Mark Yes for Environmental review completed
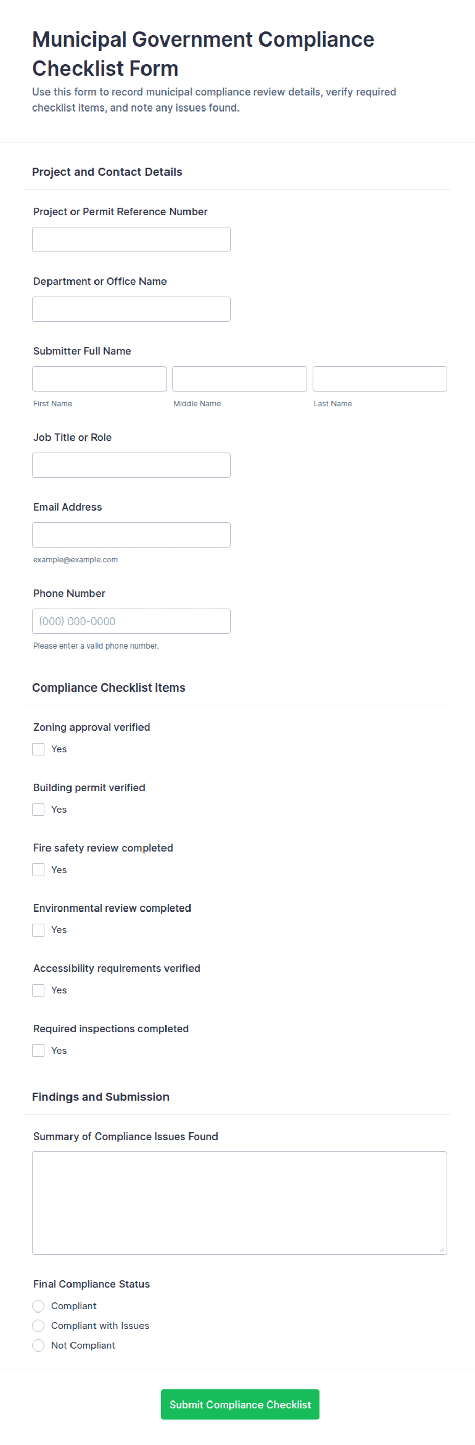This screenshot has width=475, height=1445. (38, 930)
